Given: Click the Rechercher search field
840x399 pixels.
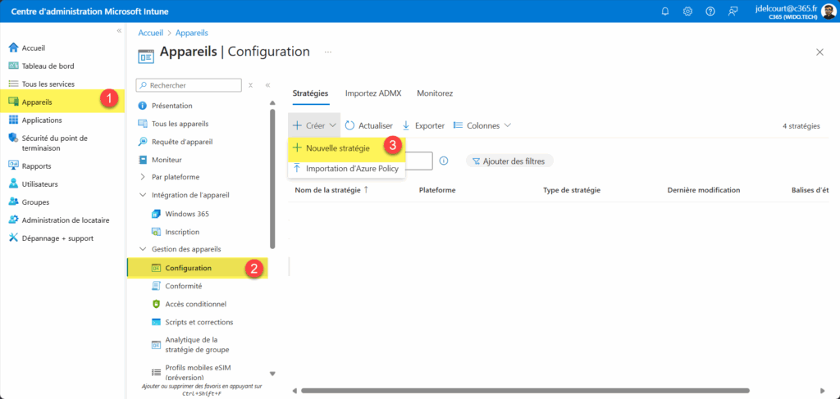Looking at the screenshot, I should [189, 85].
